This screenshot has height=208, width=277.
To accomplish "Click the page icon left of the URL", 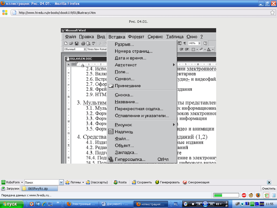I will point(15,12).
